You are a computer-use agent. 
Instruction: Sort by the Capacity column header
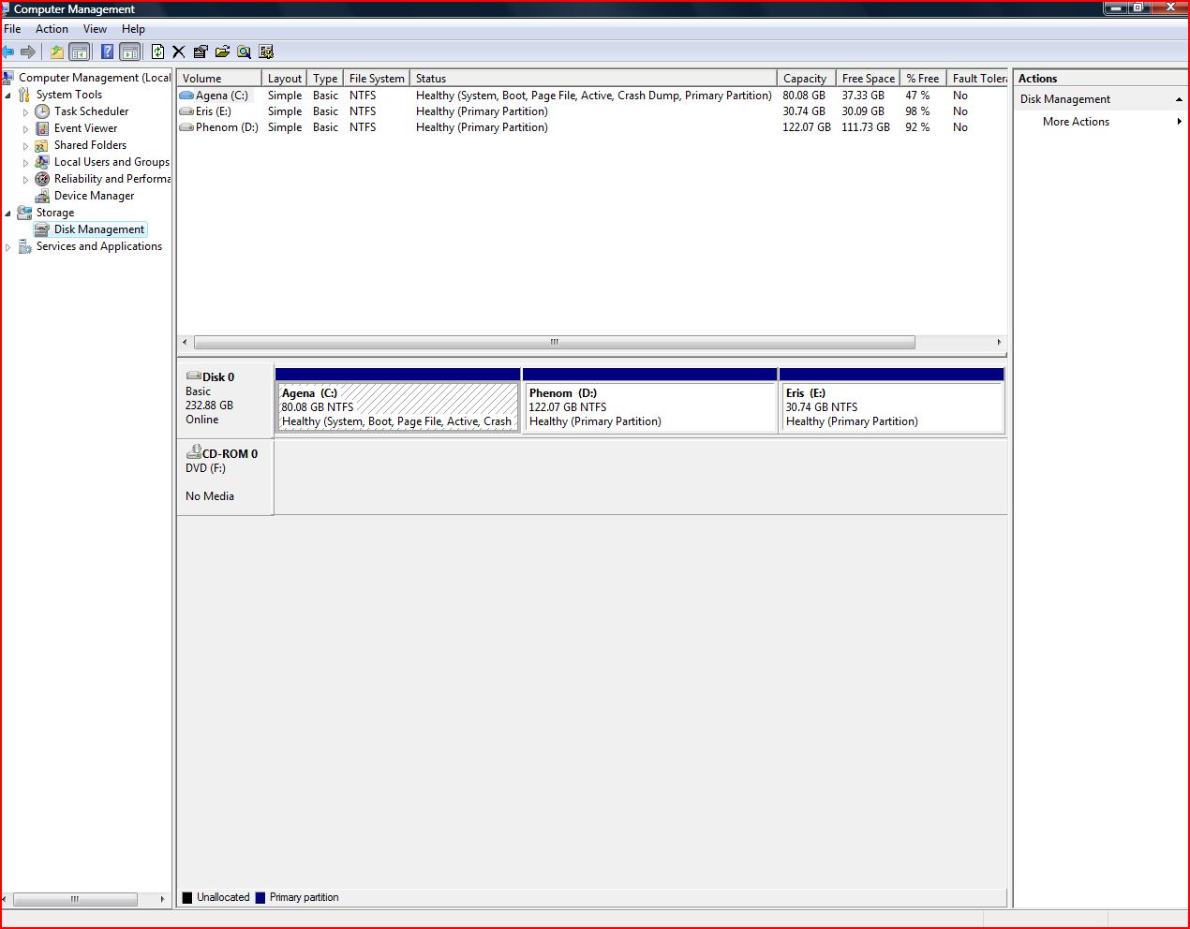[x=806, y=79]
